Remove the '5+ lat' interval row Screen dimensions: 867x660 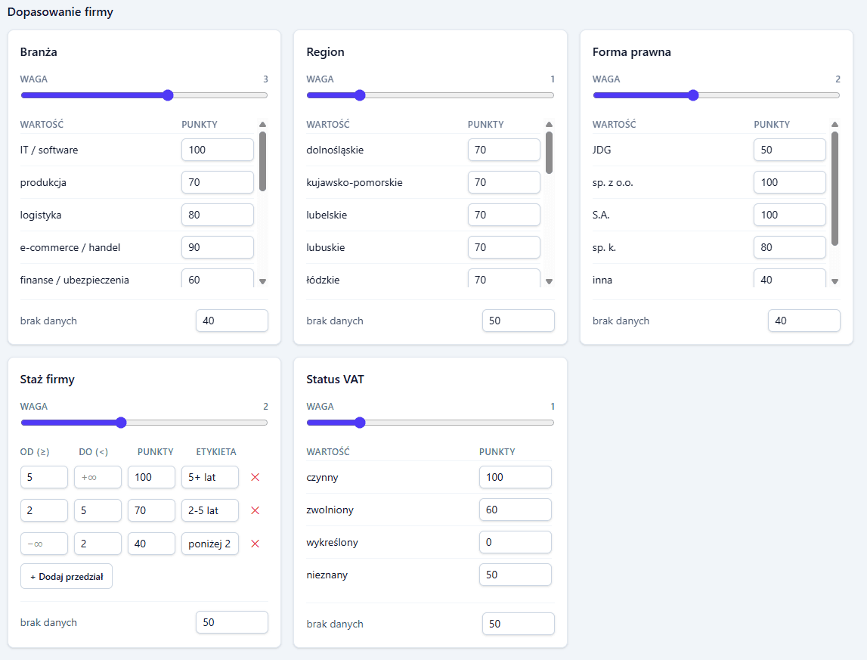255,478
